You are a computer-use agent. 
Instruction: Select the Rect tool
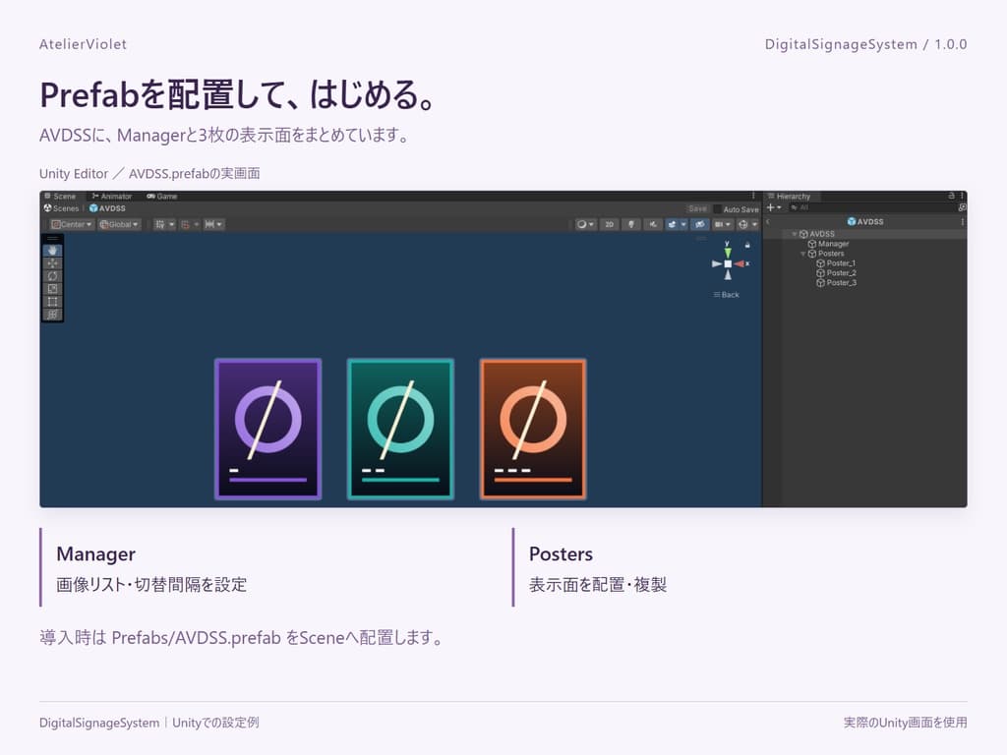tap(53, 302)
